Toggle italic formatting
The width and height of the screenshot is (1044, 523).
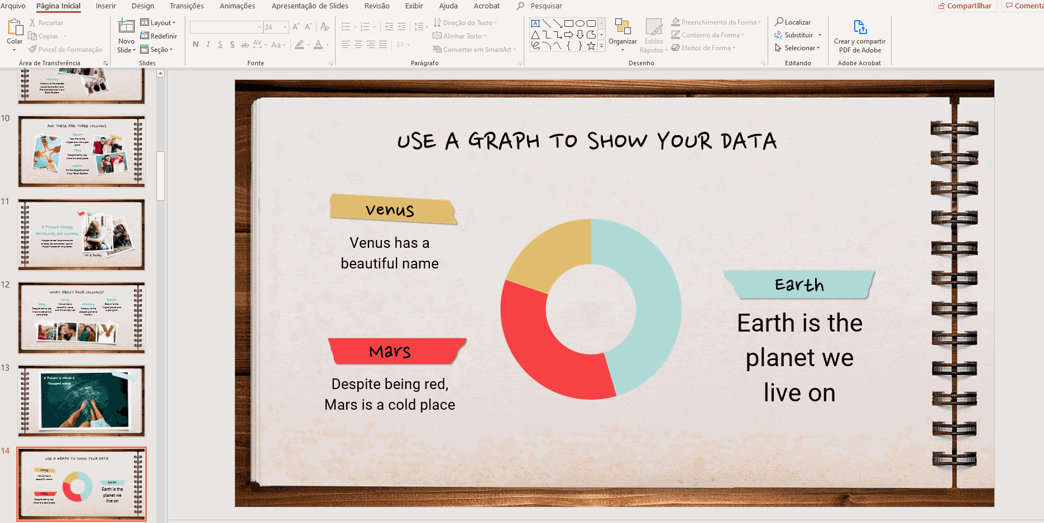tap(208, 45)
